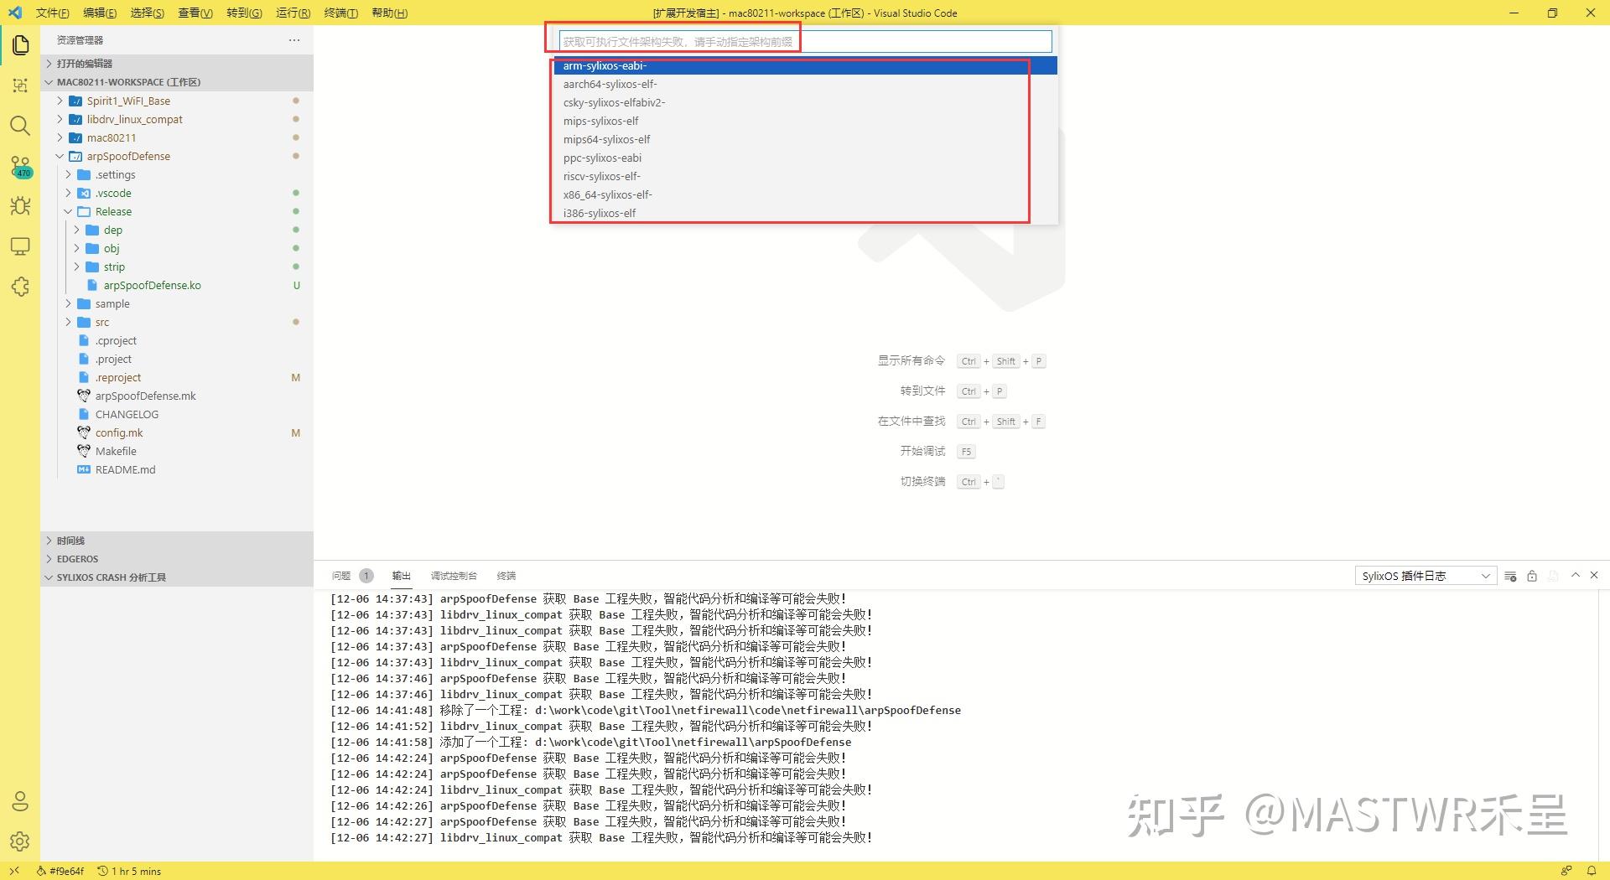Open the Run and Debug bug icon
This screenshot has width=1610, height=880.
tap(20, 206)
